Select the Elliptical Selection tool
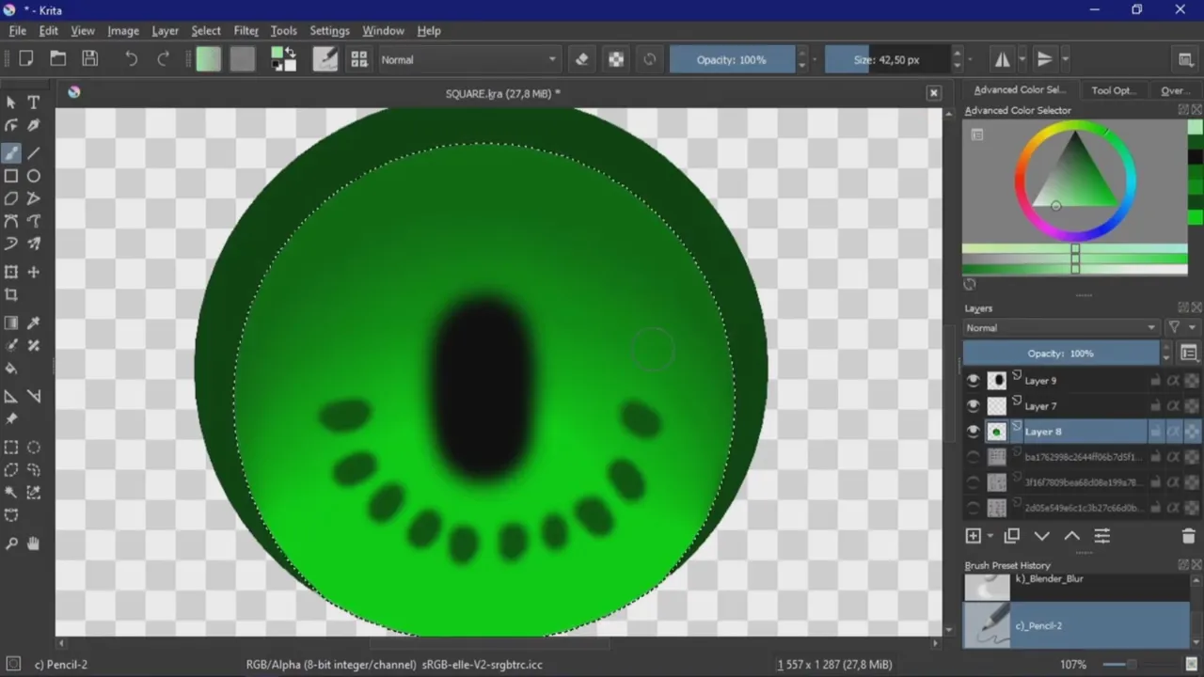The height and width of the screenshot is (677, 1204). [x=34, y=448]
